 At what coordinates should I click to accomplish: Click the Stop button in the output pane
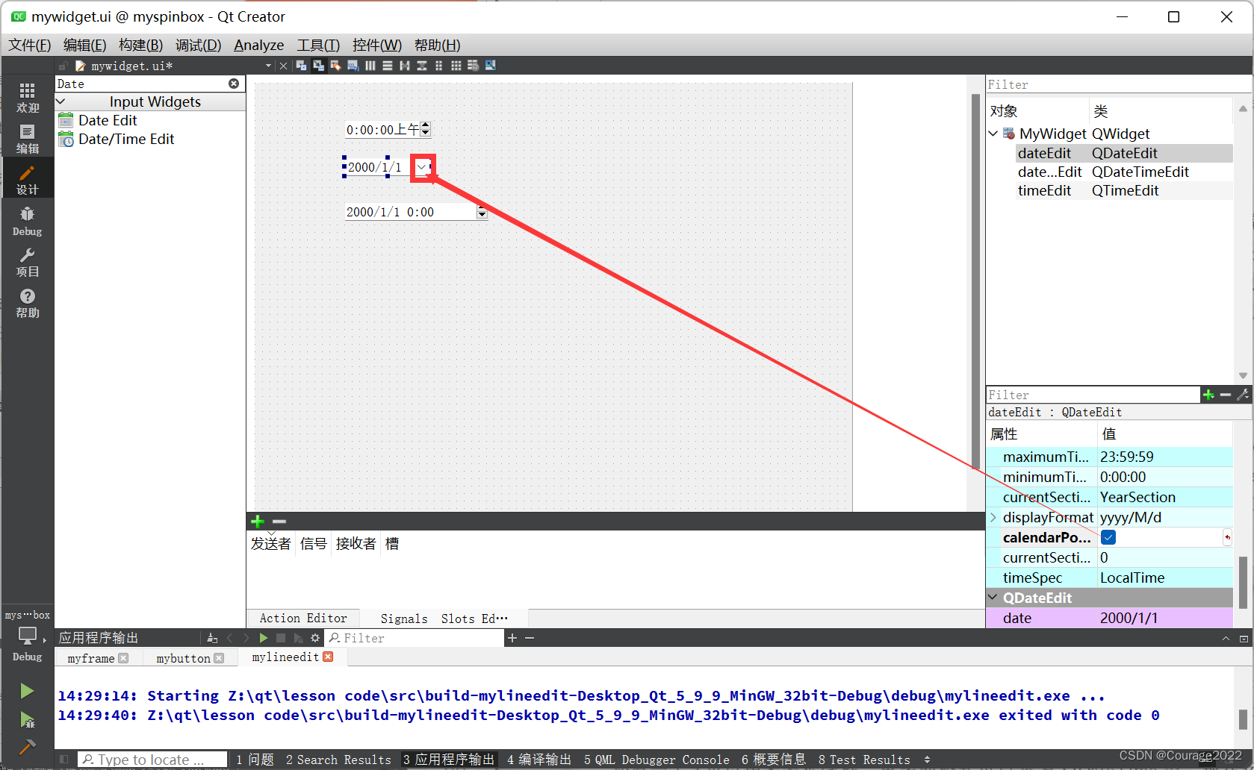click(x=280, y=638)
